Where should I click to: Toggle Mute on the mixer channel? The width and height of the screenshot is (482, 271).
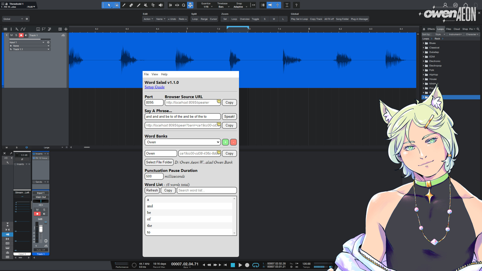37,210
